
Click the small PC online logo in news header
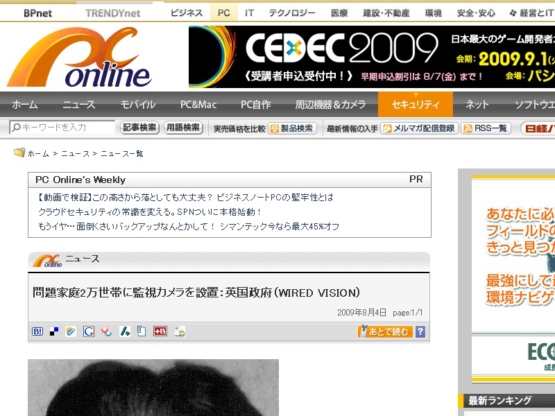pyautogui.click(x=47, y=261)
